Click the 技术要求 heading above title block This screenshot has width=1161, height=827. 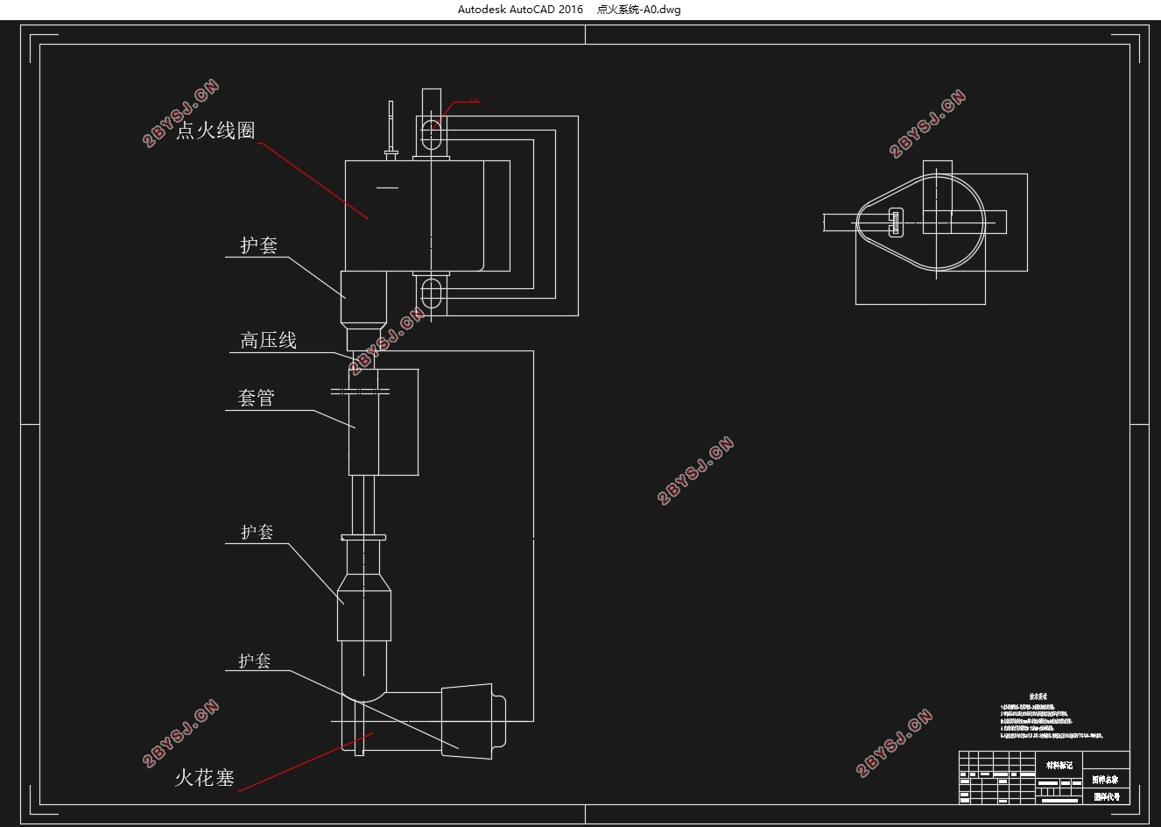click(x=1038, y=696)
